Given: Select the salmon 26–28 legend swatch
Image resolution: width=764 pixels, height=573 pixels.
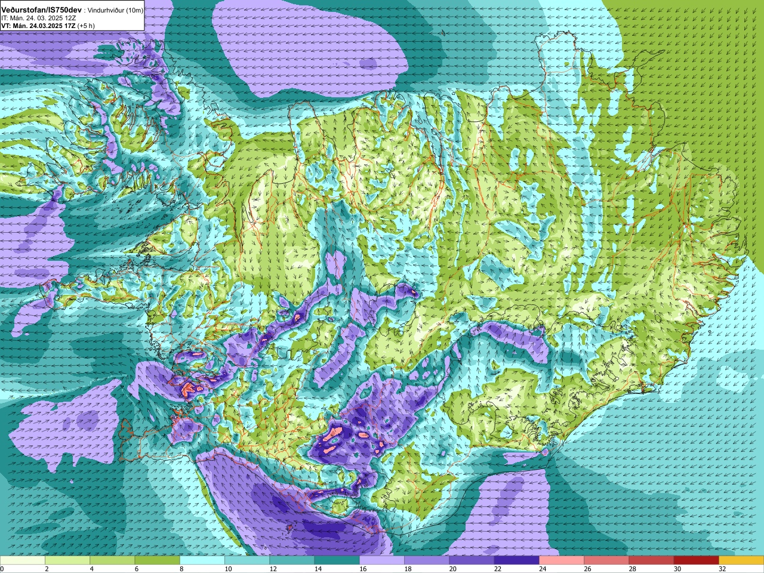Looking at the screenshot, I should pos(606,560).
